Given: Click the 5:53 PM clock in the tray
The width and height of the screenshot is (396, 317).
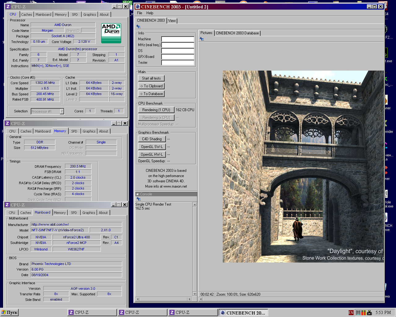Looking at the screenshot, I should [x=383, y=313].
